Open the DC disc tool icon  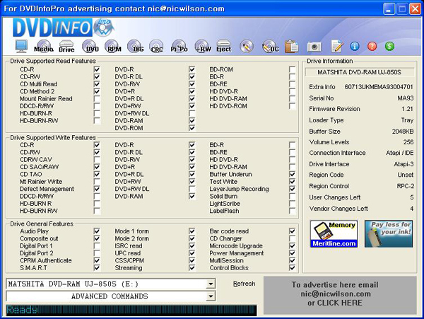(x=270, y=46)
